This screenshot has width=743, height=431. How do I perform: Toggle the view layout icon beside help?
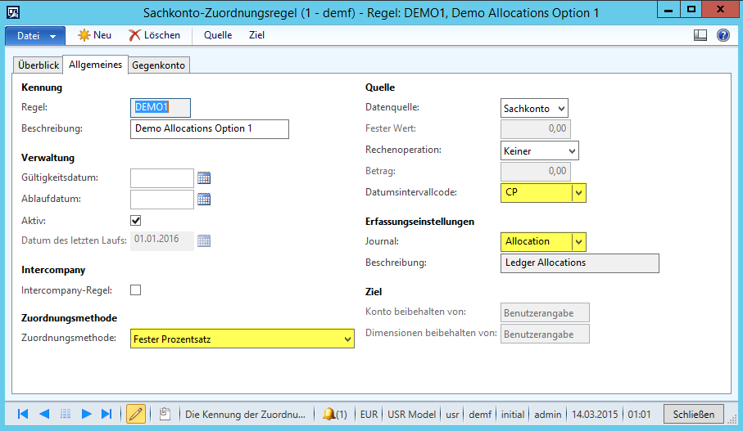pyautogui.click(x=700, y=35)
